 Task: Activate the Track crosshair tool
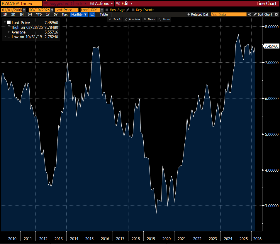115,19
